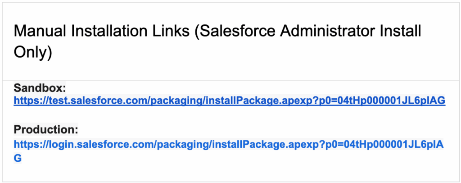The height and width of the screenshot is (183, 461).
Task: Click the word "Only)" in the heading
Action: (x=33, y=52)
